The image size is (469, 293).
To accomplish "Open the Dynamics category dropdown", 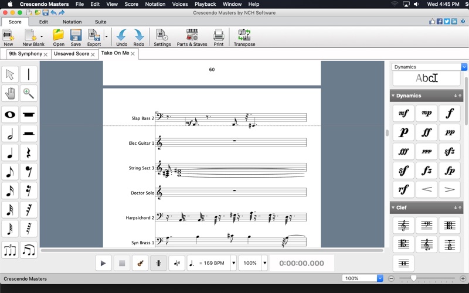I will point(464,67).
